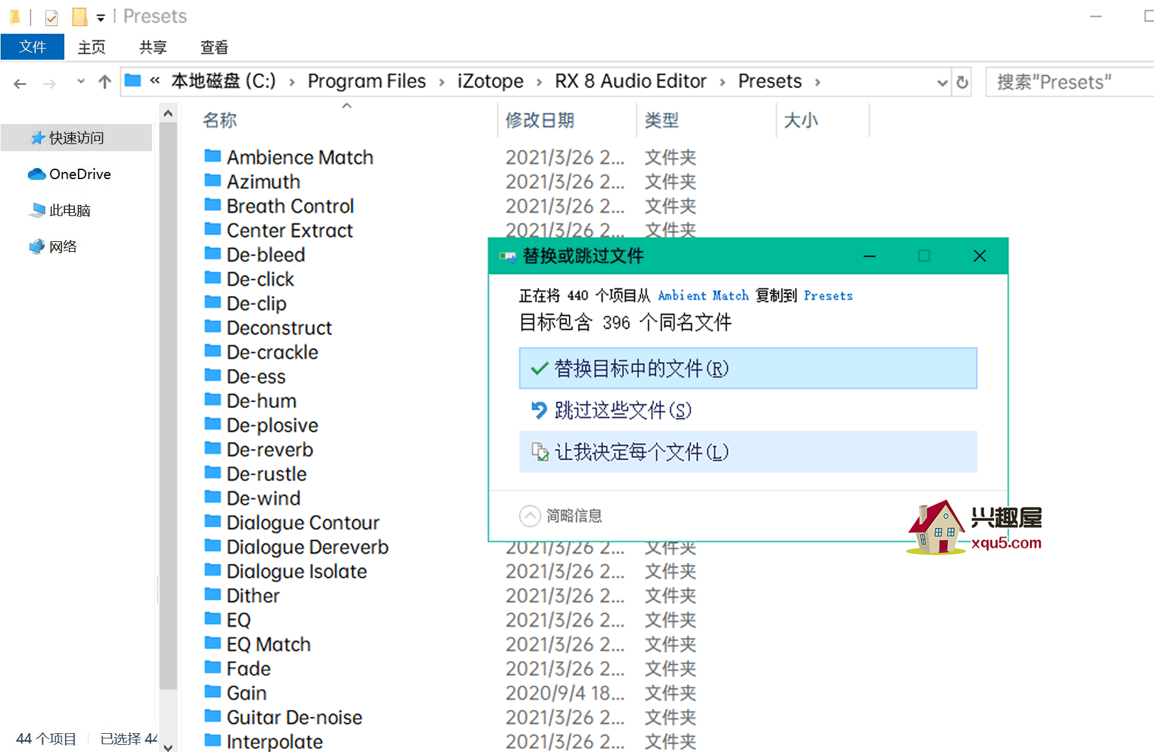1154x752 pixels.
Task: Select the De-wind folder icon
Action: coord(212,496)
